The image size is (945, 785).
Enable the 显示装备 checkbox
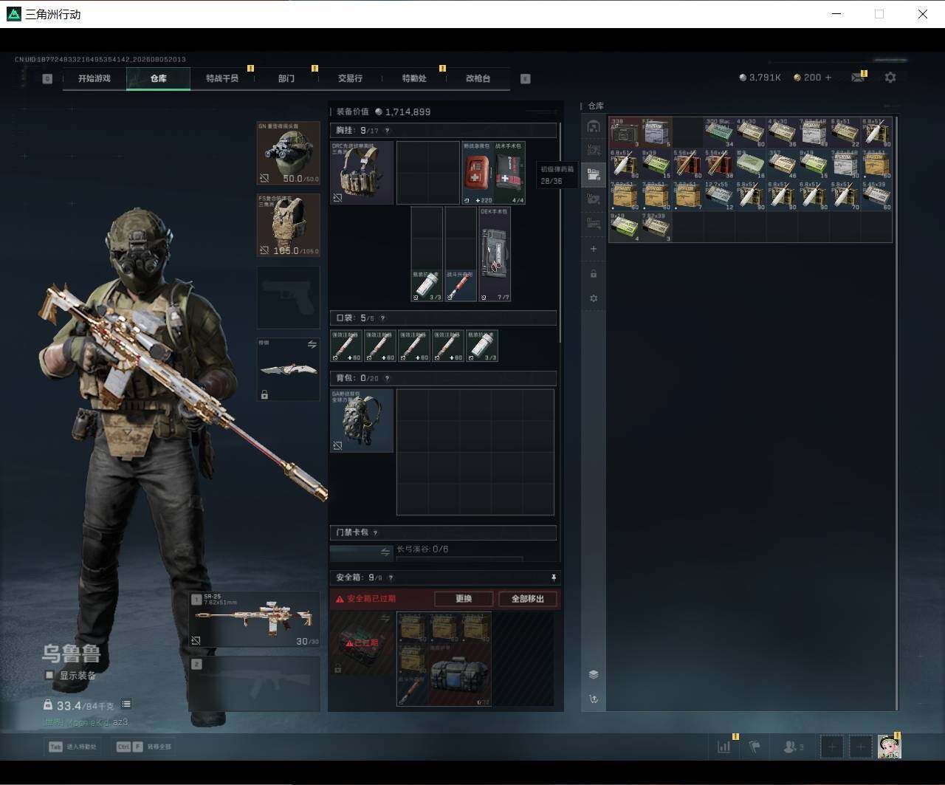[x=49, y=675]
